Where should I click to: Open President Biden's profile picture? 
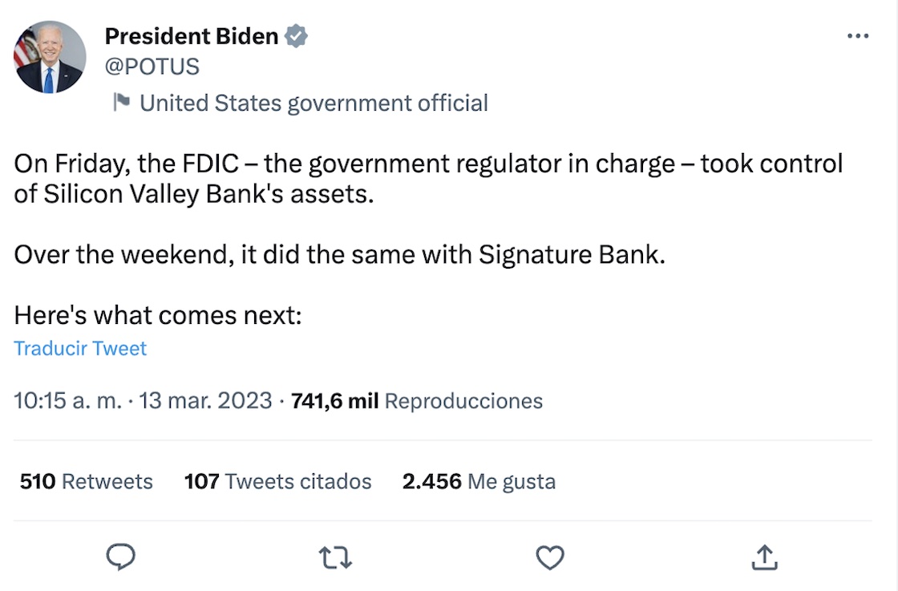(50, 57)
